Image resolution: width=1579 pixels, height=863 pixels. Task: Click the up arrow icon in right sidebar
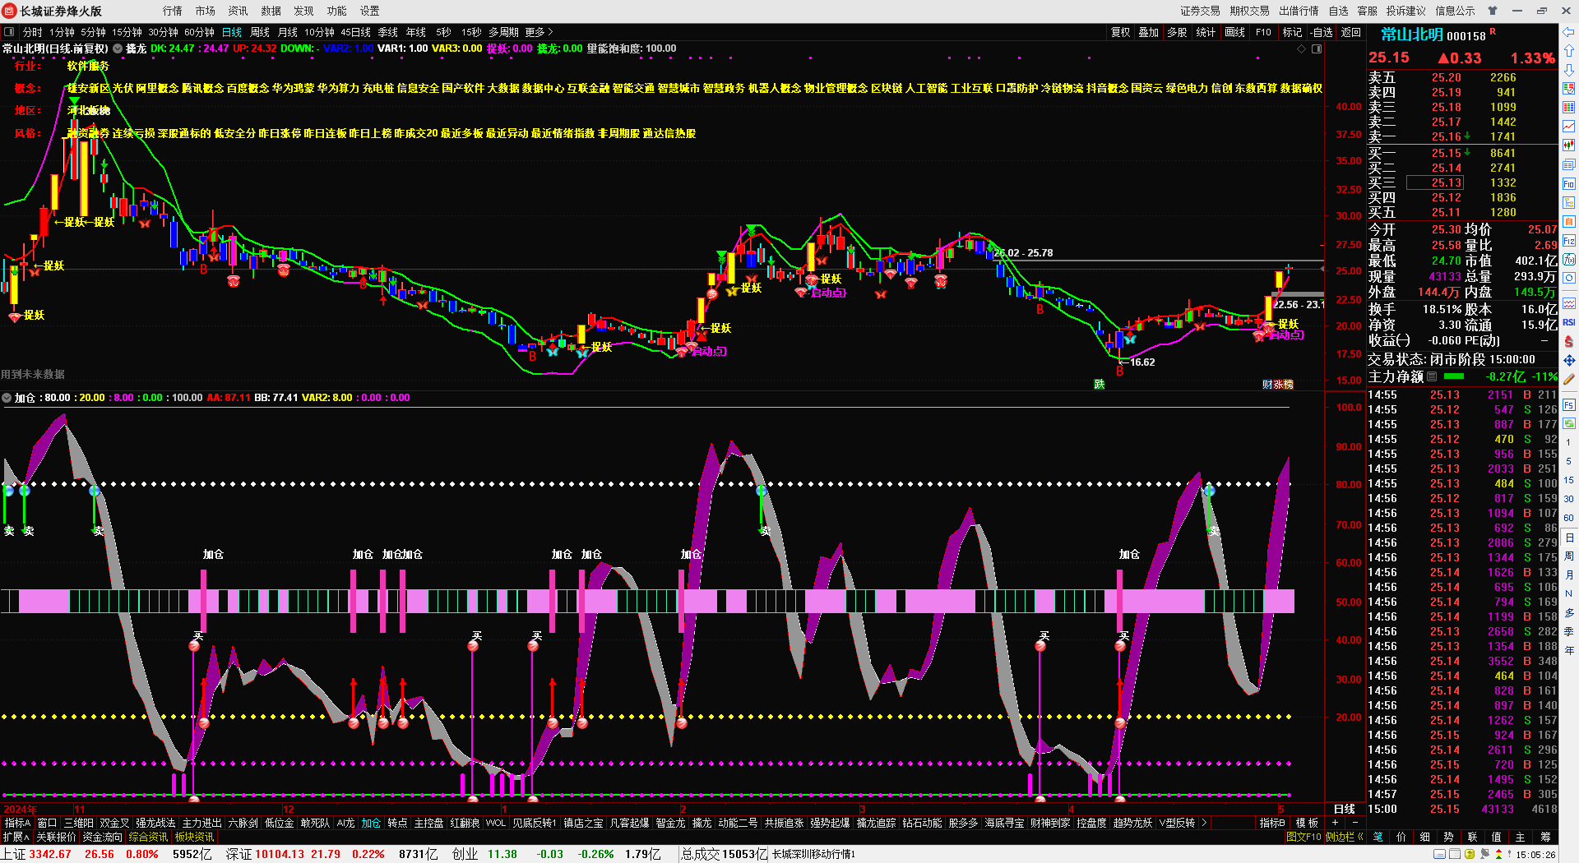(x=1569, y=51)
